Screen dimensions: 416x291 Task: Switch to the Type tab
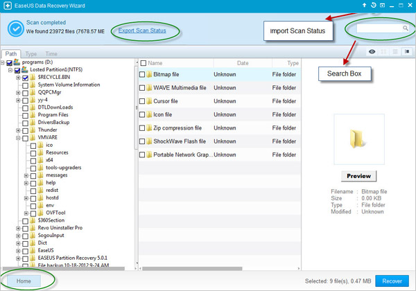click(31, 53)
